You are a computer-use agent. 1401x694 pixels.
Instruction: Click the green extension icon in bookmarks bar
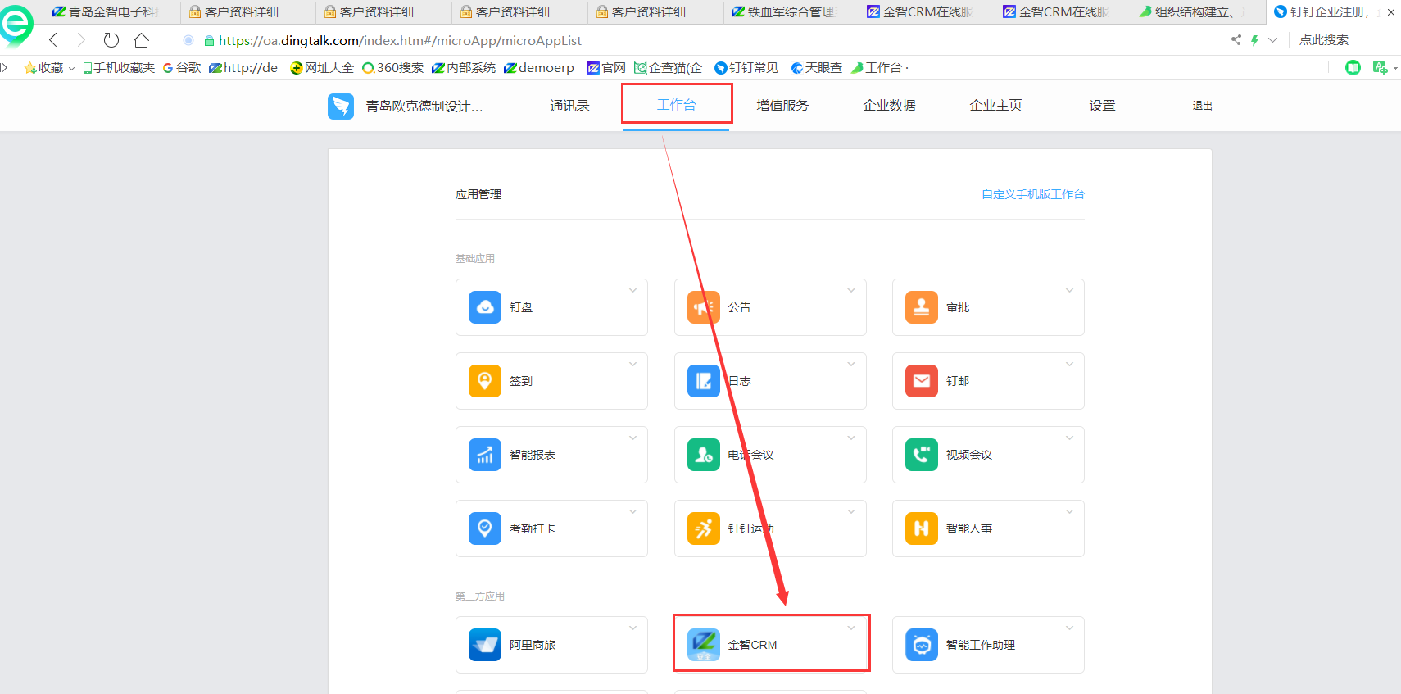coord(1353,67)
